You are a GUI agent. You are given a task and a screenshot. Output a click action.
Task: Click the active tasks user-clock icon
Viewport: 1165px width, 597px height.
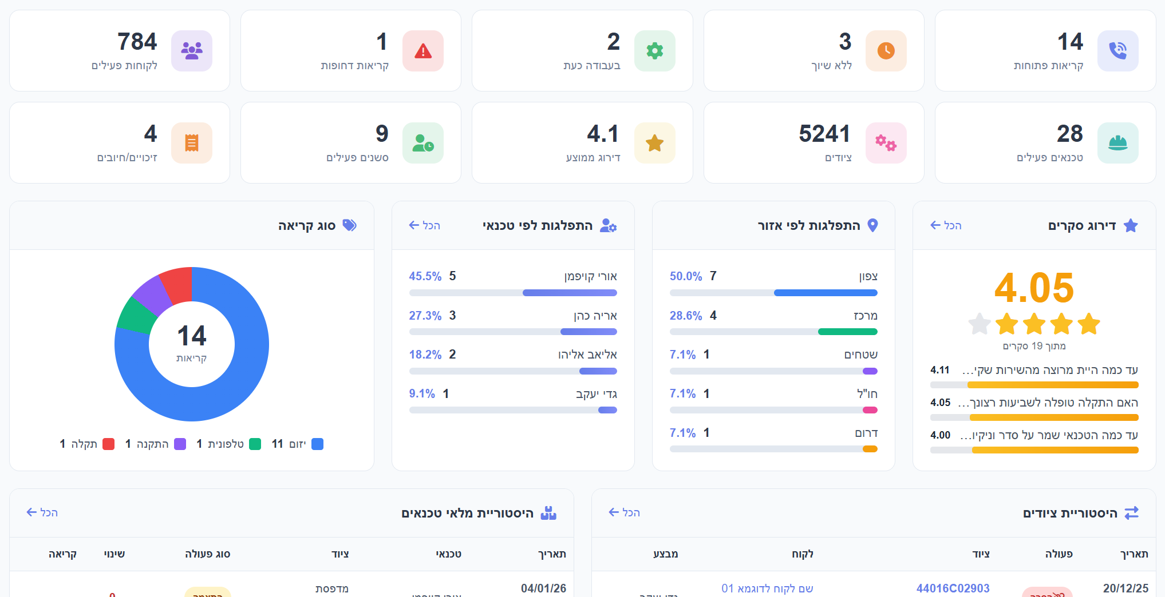[422, 143]
